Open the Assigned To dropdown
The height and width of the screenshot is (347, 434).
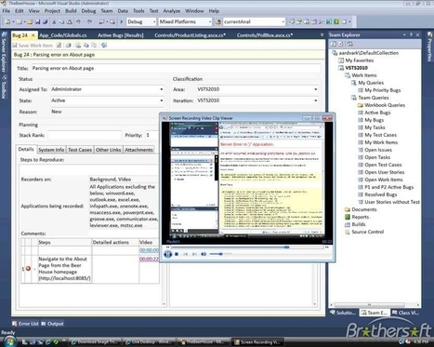[161, 89]
